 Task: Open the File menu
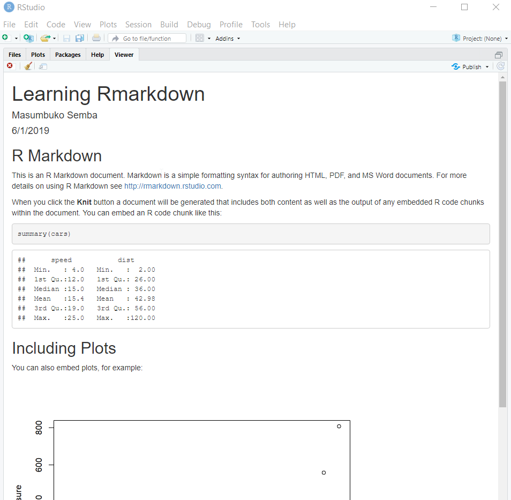point(9,25)
